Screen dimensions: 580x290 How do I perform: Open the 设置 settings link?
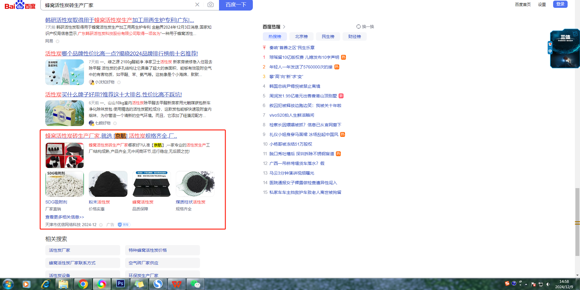542,5
